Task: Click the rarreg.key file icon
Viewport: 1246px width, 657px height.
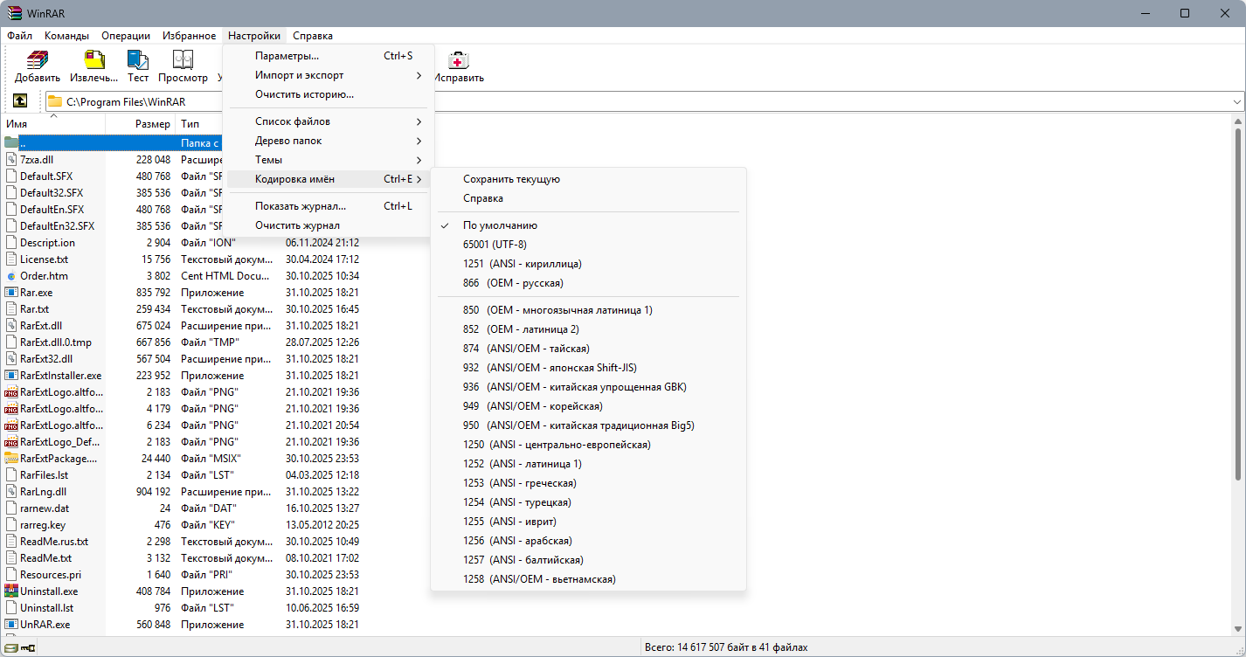Action: coord(11,525)
